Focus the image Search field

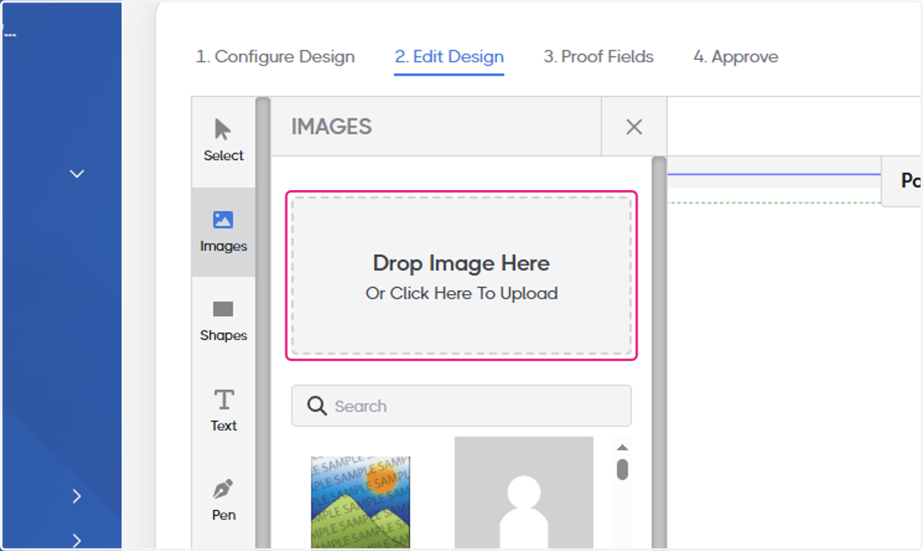coord(461,406)
